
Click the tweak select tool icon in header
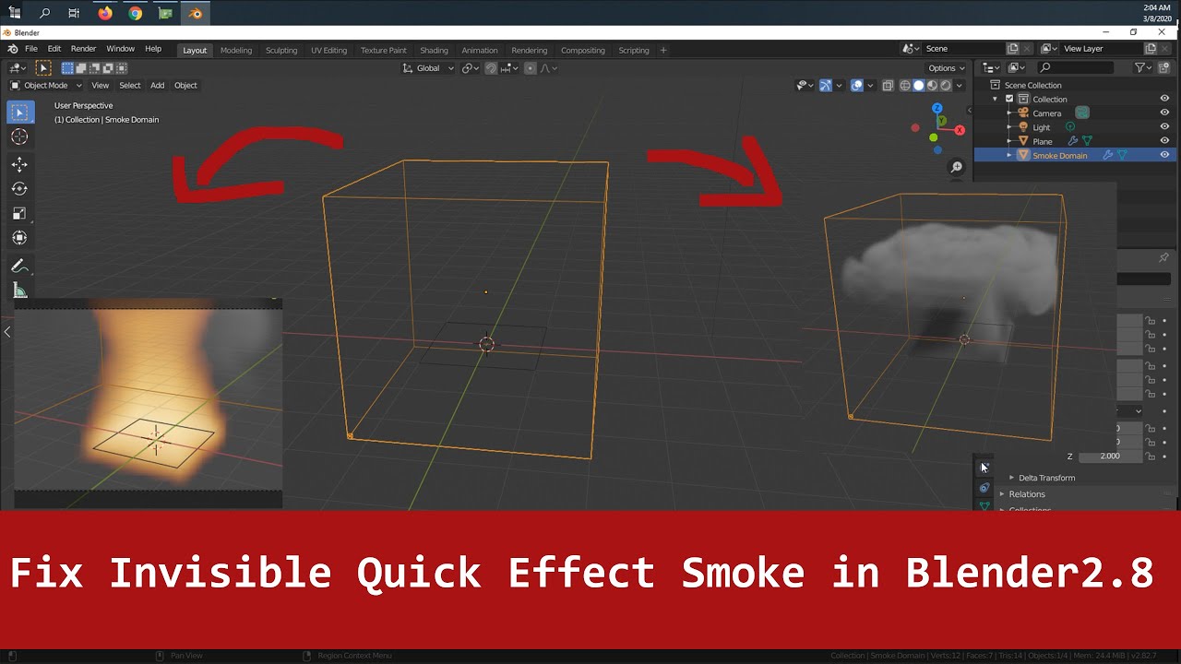(x=42, y=67)
